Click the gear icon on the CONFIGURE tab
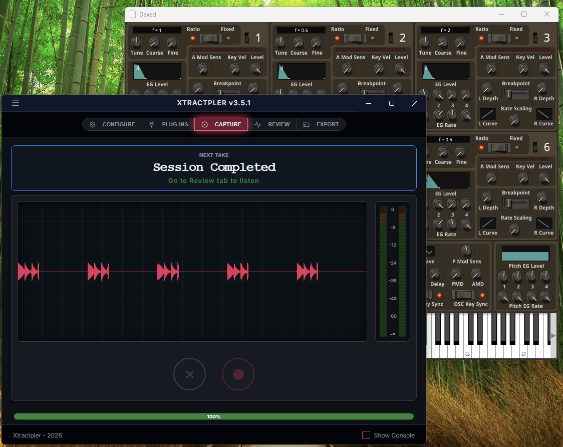This screenshot has height=447, width=563. (92, 124)
